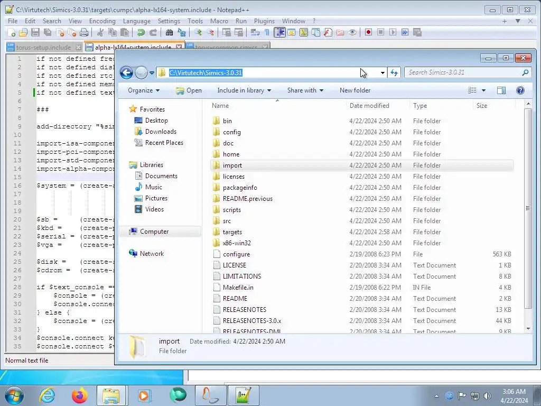The width and height of the screenshot is (541, 406).
Task: Zoom in the Notepad++ editor
Action: click(198, 32)
